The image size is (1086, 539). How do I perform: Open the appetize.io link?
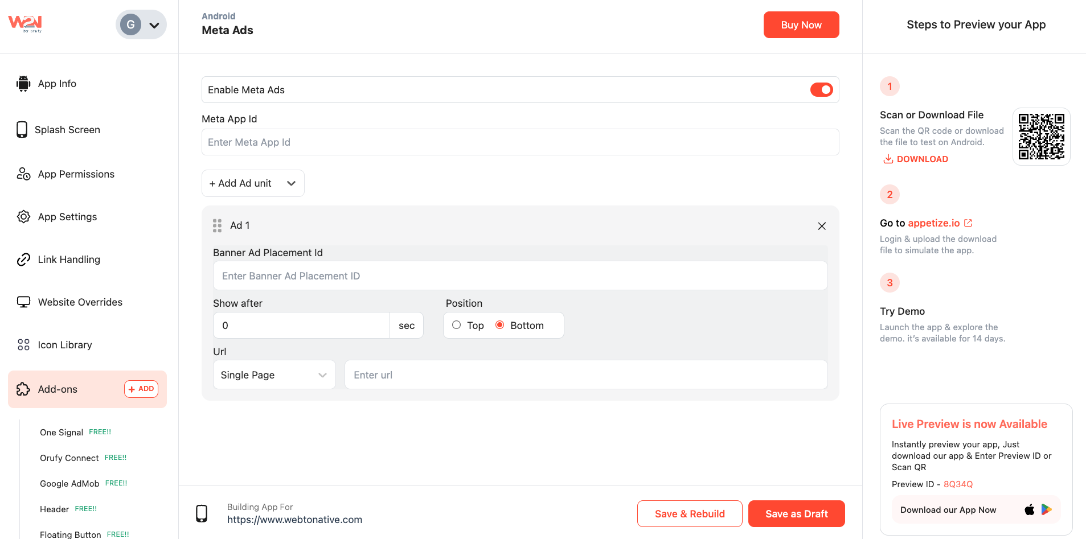tap(934, 223)
